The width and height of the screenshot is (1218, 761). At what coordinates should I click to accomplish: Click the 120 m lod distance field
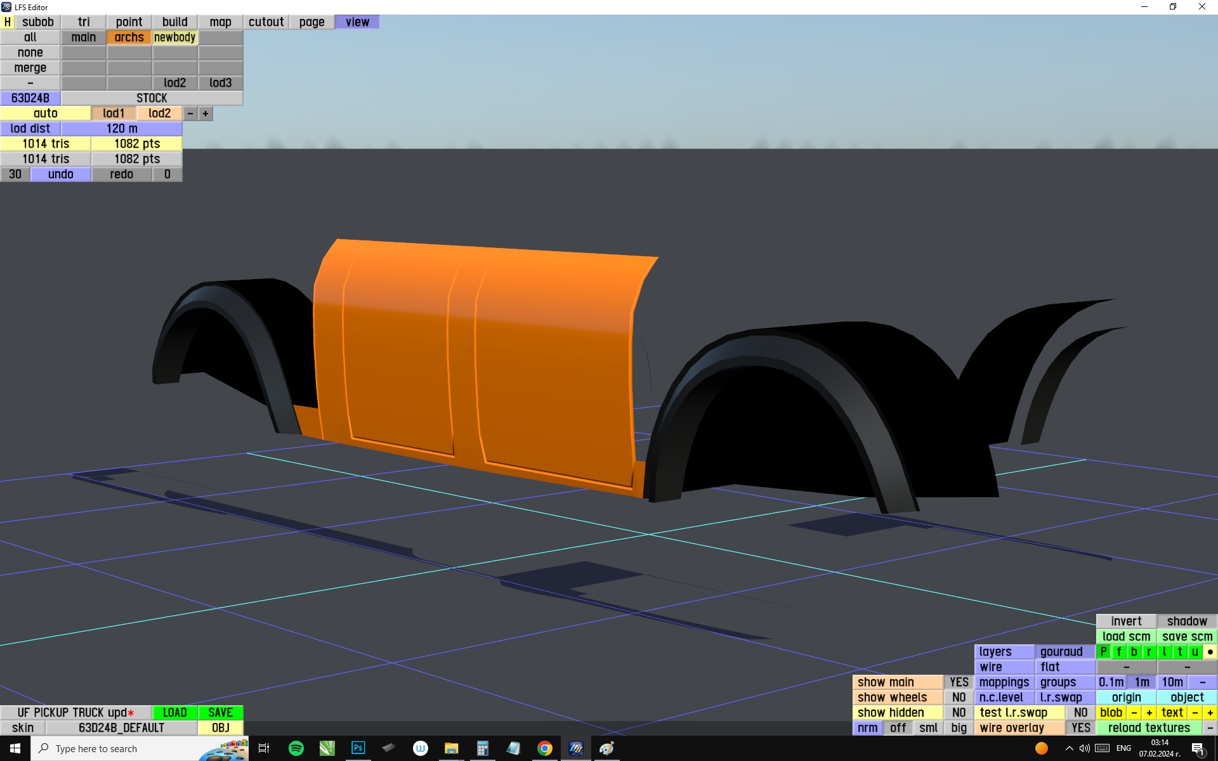[122, 128]
